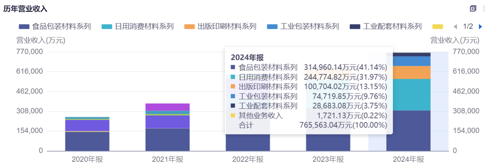The image size is (491, 166).
Task: Click the 2024年报 x-axis label
Action: (408, 159)
